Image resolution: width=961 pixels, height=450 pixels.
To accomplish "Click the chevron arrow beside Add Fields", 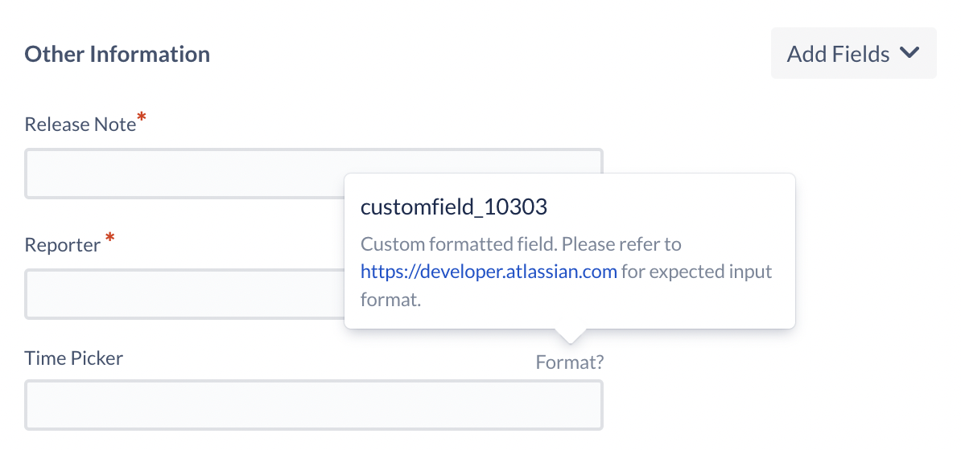I will (909, 53).
